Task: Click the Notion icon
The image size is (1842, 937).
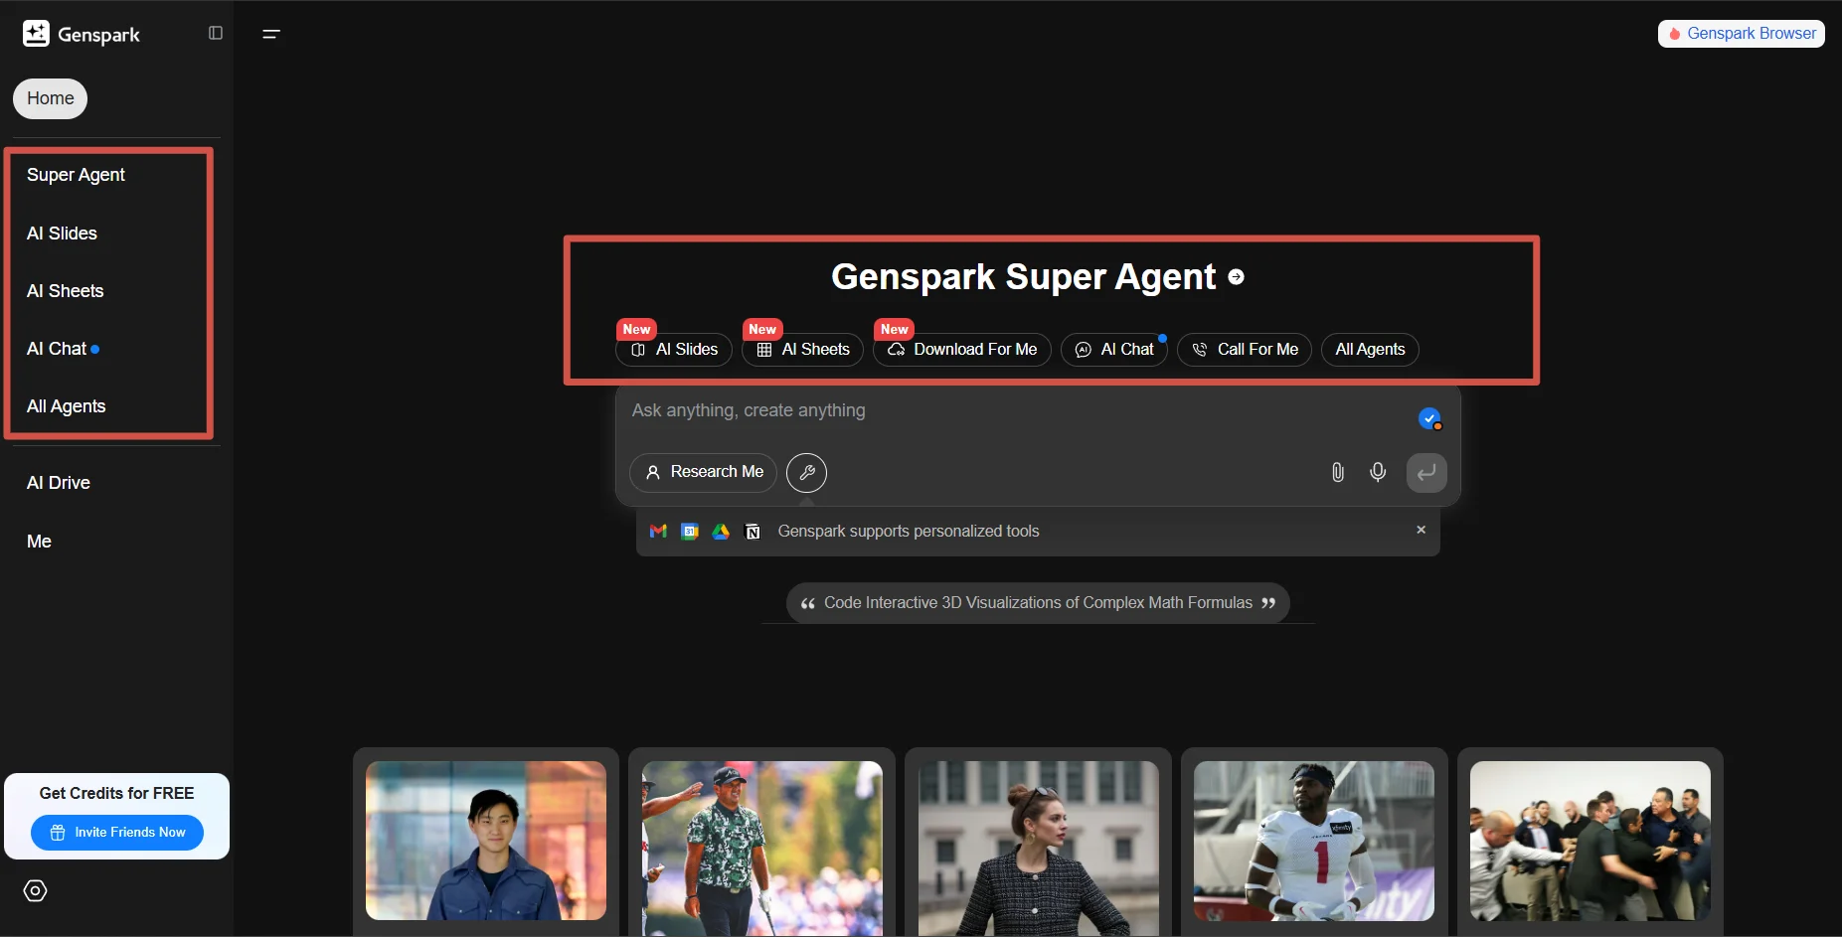Action: 753,532
